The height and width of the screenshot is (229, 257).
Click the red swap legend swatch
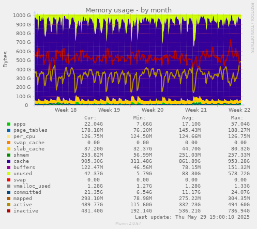9,180
